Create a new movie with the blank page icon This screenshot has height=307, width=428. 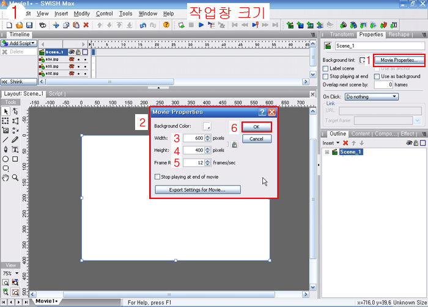[x=9, y=25]
